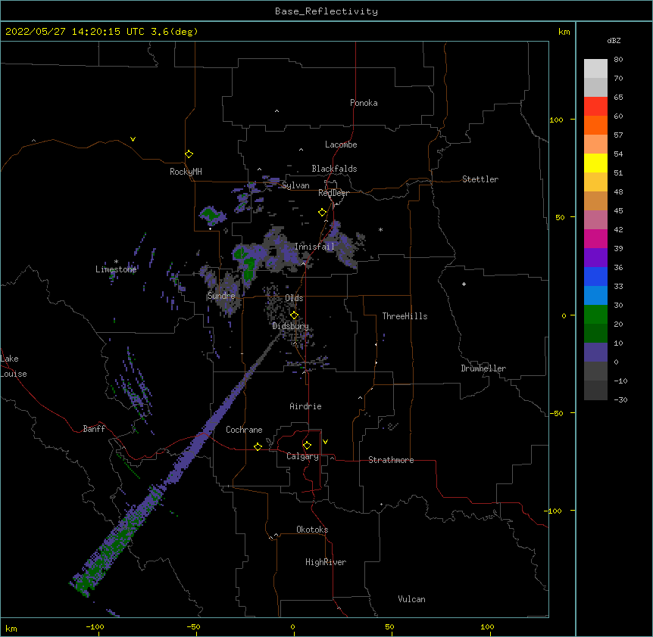This screenshot has height=637, width=653.
Task: Click the timestamp 2022/05/27 14:20:15 UTC
Action: [x=75, y=32]
